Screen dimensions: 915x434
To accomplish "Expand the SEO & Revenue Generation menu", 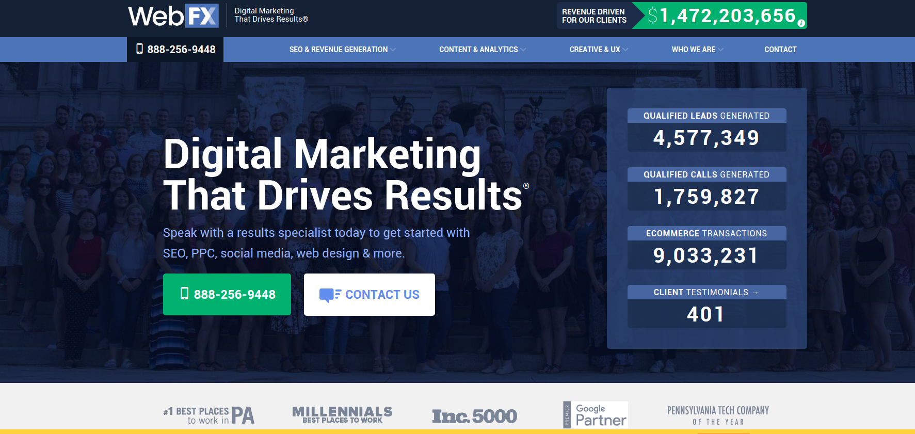I will (342, 50).
